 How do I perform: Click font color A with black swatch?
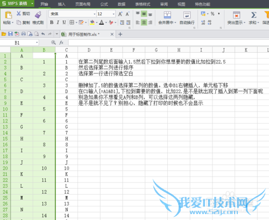pyautogui.click(x=102, y=23)
